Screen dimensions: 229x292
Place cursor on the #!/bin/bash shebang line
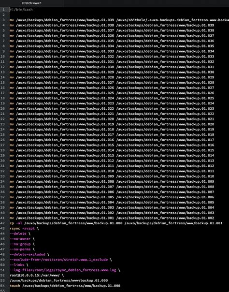click(21, 10)
